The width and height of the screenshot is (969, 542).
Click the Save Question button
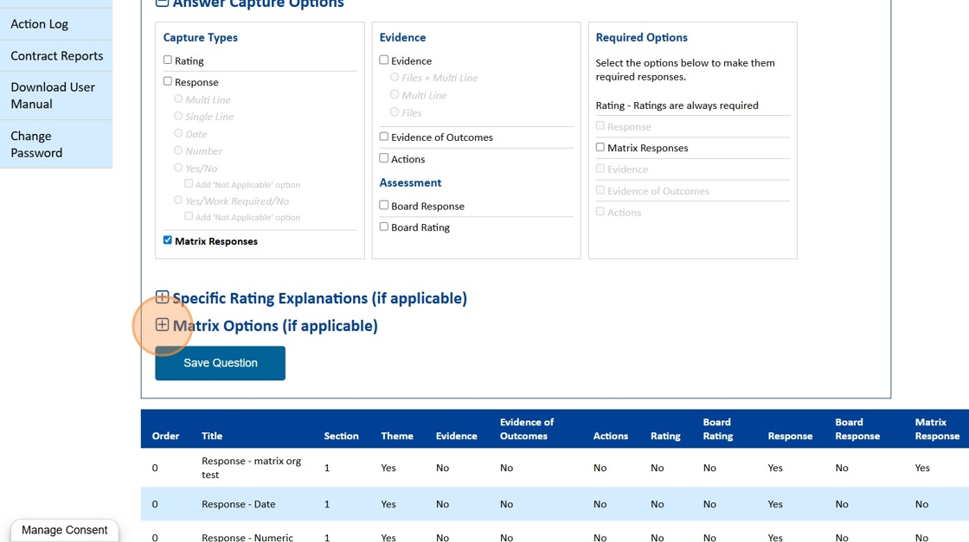(220, 363)
